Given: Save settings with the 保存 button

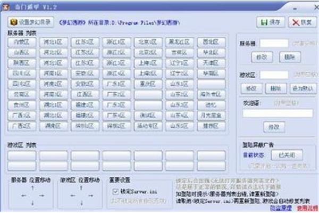Looking at the screenshot, I should (271, 22).
